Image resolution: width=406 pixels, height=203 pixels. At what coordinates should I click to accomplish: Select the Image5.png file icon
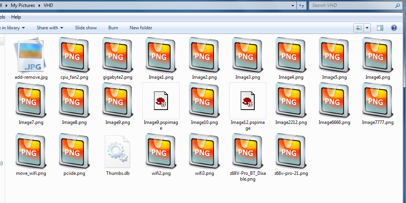[334, 55]
